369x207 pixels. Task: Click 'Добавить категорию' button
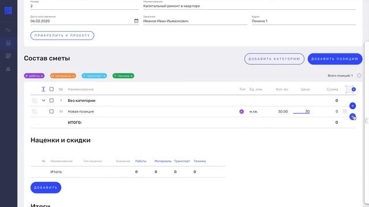274,59
